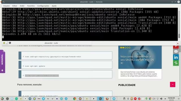Open the Favoritos menu
The image size is (181, 101).
(31, 6)
